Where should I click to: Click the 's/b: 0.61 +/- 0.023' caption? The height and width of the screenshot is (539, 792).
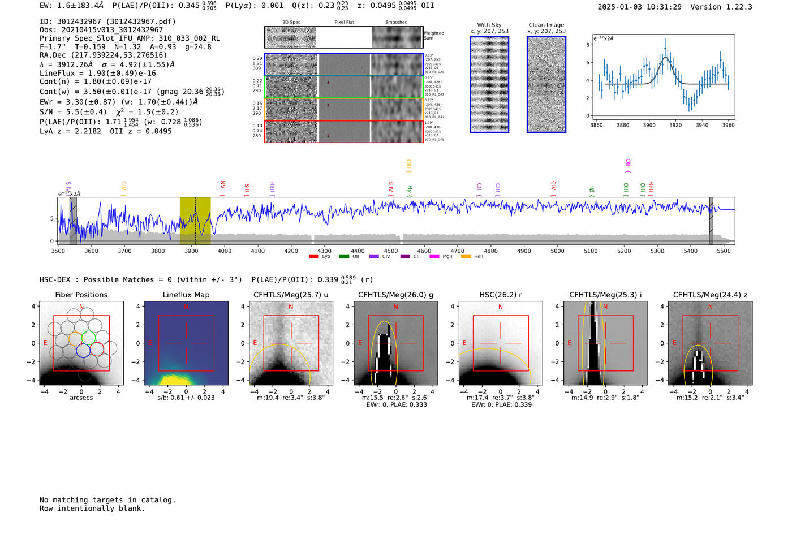click(186, 398)
